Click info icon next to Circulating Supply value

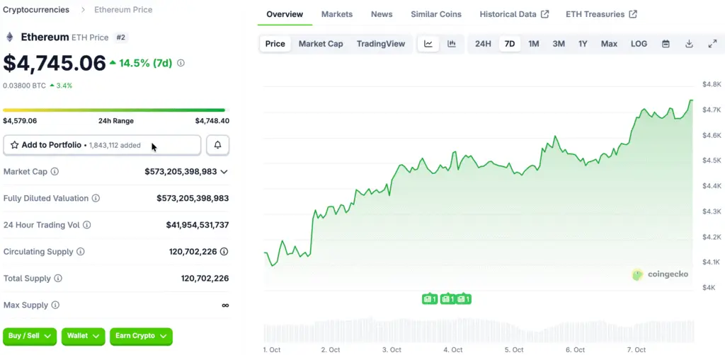coord(224,252)
